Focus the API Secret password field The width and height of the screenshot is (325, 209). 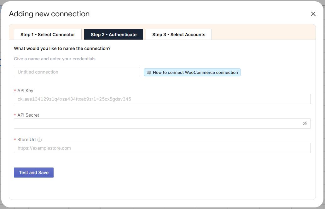[x=162, y=124]
